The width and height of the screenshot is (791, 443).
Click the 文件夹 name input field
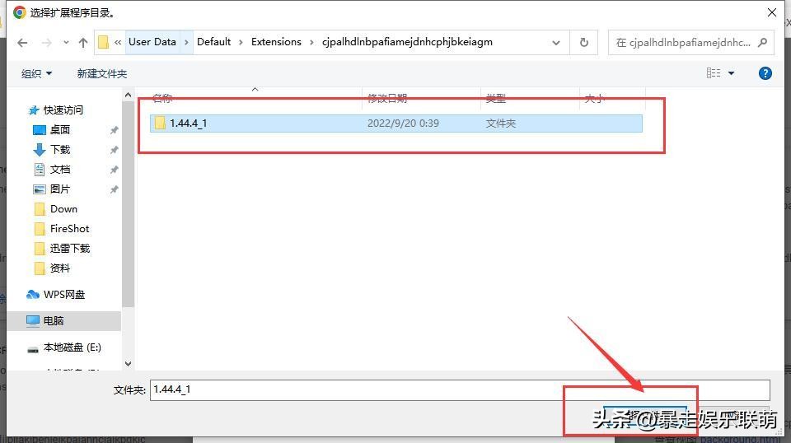tap(459, 389)
